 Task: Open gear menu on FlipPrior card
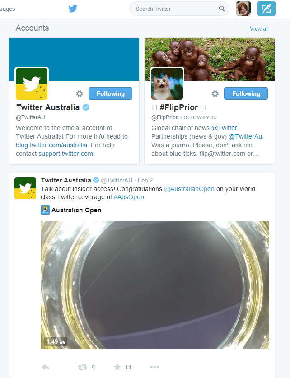[215, 93]
